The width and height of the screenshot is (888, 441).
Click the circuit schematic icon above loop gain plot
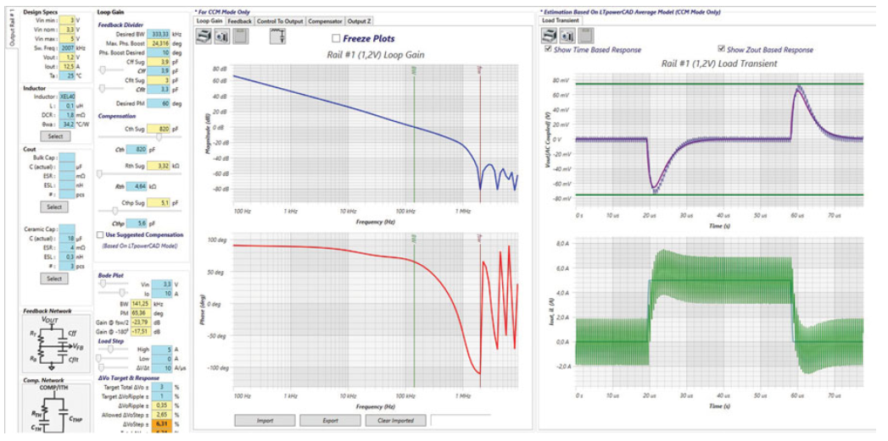(x=276, y=35)
